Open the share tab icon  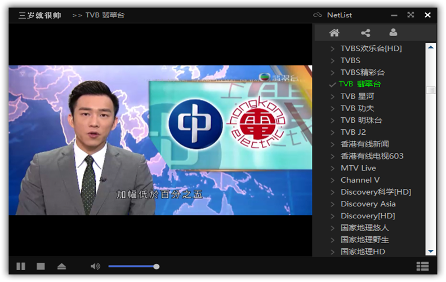[365, 33]
